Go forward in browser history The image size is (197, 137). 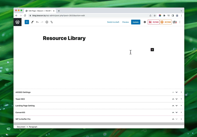(21, 15)
